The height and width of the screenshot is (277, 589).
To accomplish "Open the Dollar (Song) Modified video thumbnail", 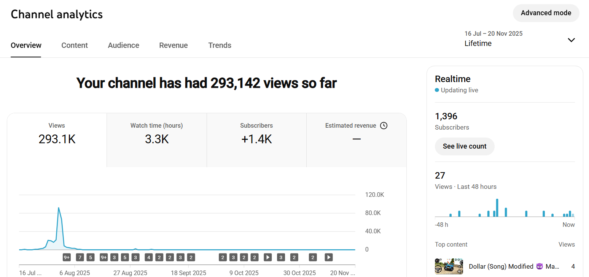I will (x=449, y=266).
